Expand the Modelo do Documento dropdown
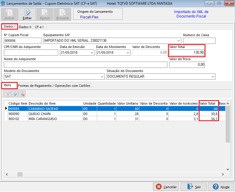Screen dimensions: 235x192 tap(102, 76)
